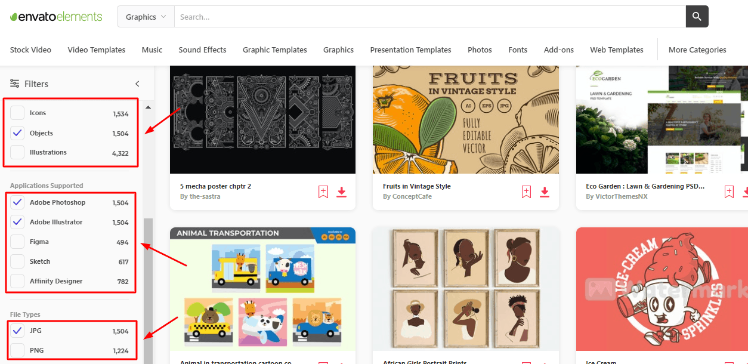748x364 pixels.
Task: Click the magnifier search button
Action: coord(697,17)
